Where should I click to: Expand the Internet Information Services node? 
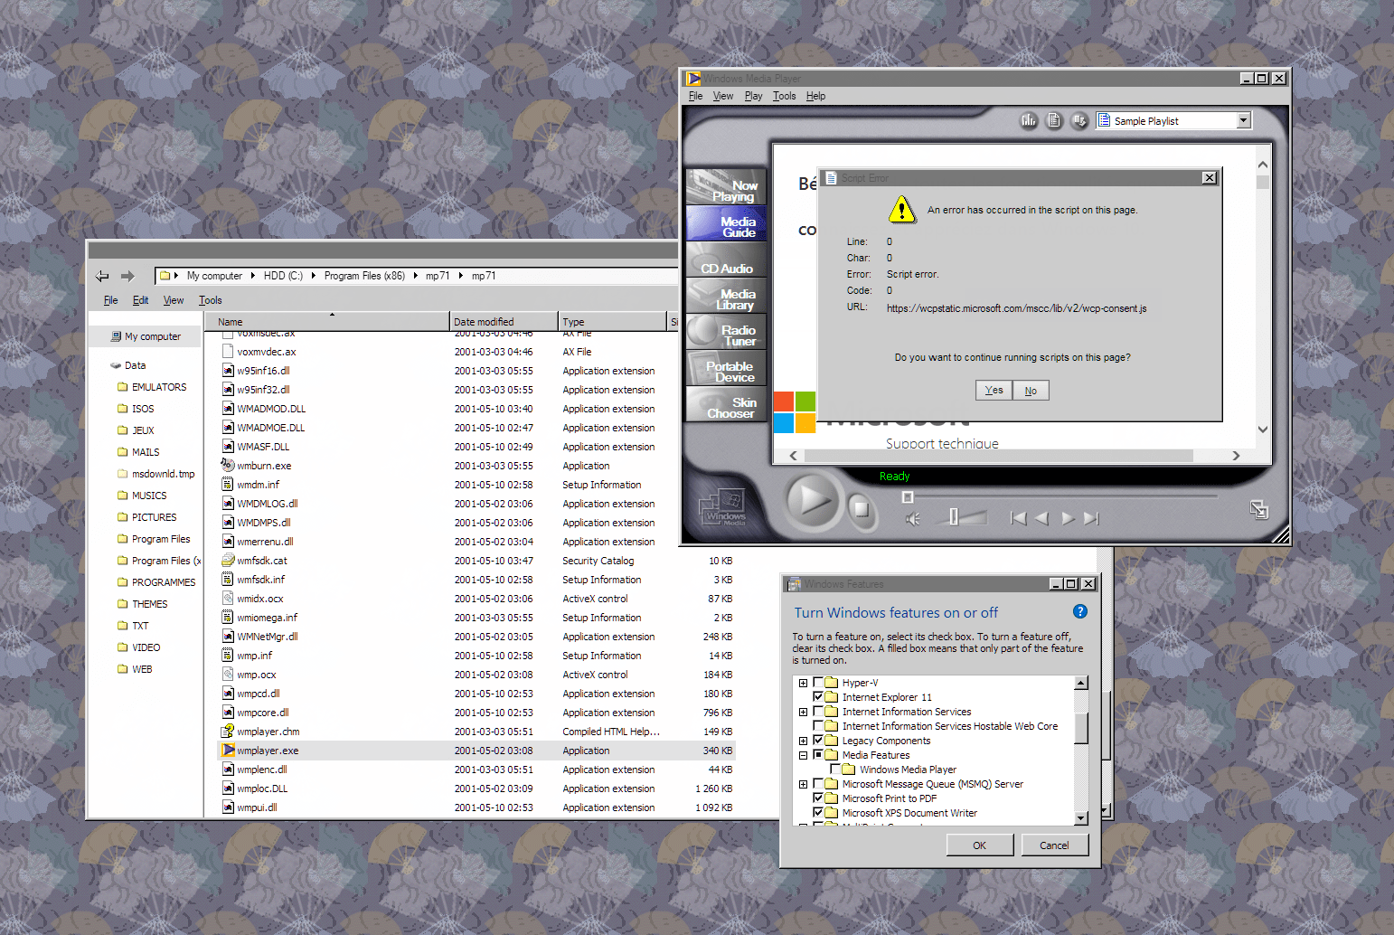pyautogui.click(x=803, y=712)
